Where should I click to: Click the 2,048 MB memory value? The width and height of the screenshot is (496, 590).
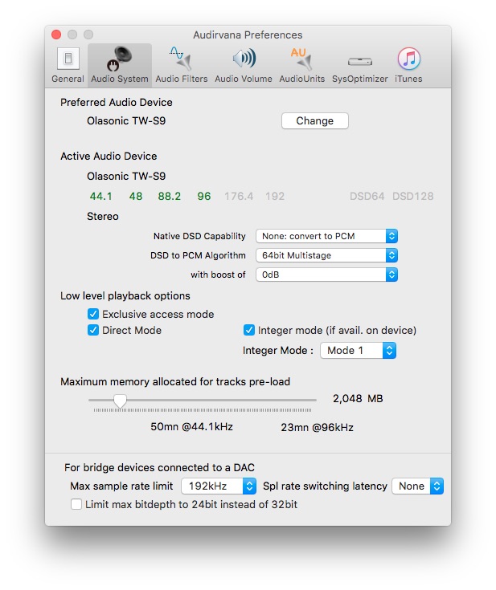[x=358, y=398]
